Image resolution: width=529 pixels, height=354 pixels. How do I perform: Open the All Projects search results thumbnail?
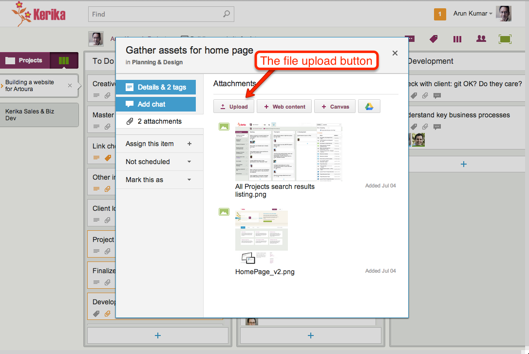[x=288, y=152]
